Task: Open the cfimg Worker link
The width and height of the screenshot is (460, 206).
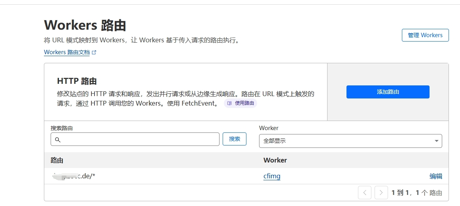Action: (x=272, y=176)
